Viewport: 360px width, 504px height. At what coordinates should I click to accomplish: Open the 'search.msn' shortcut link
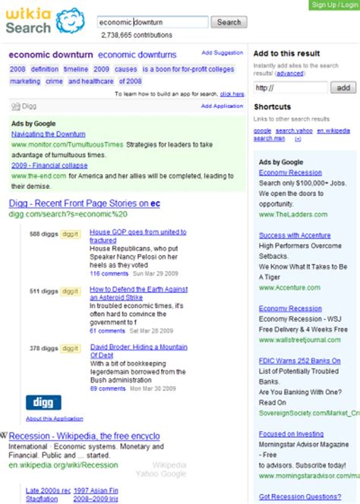pyautogui.click(x=270, y=139)
